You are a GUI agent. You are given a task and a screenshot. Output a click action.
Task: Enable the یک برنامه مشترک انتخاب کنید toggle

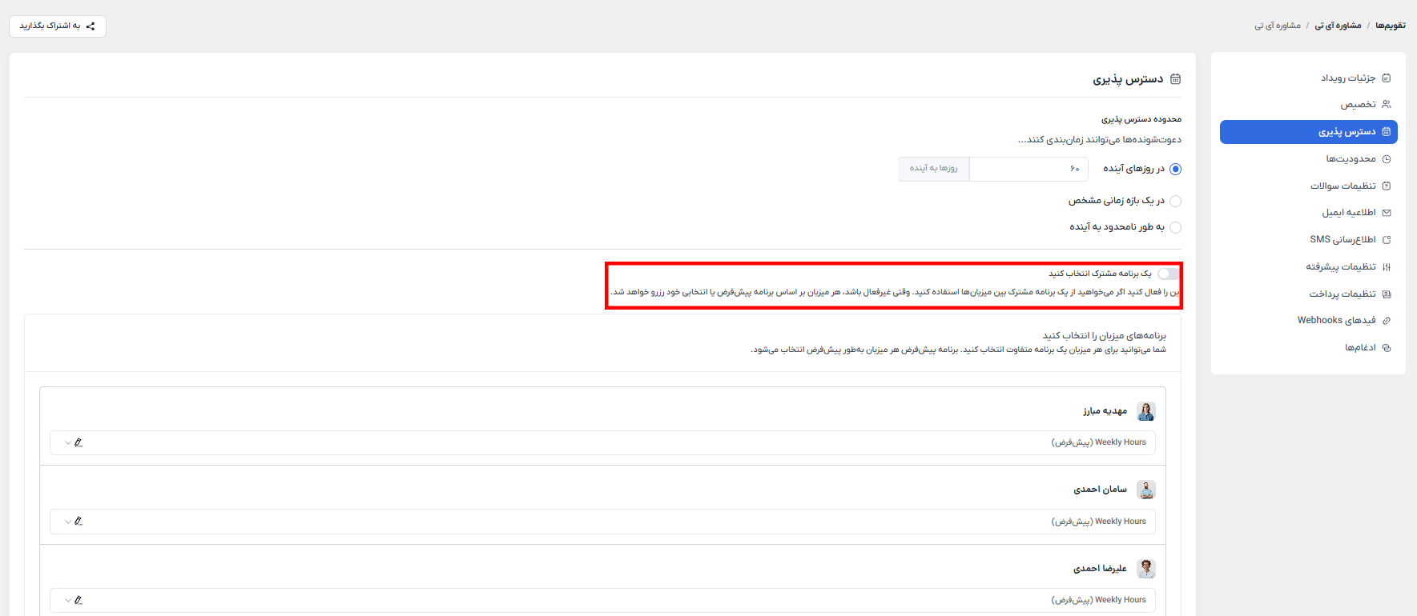[1168, 274]
